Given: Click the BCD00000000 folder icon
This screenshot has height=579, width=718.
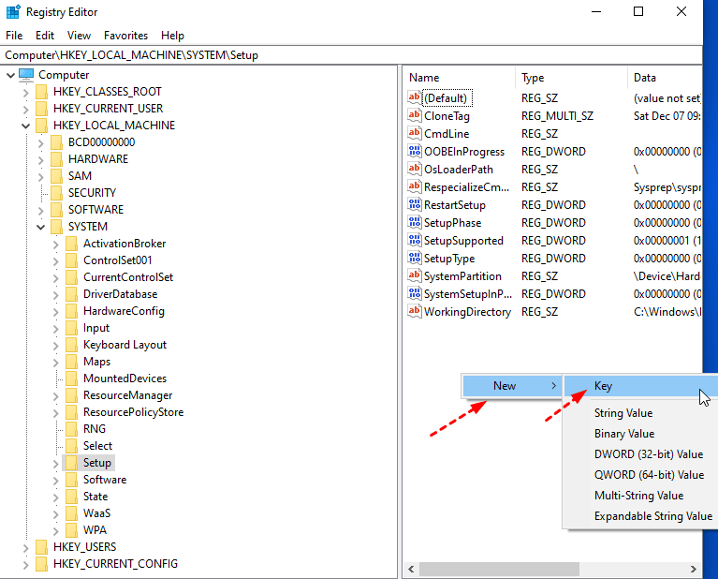Looking at the screenshot, I should pos(56,142).
